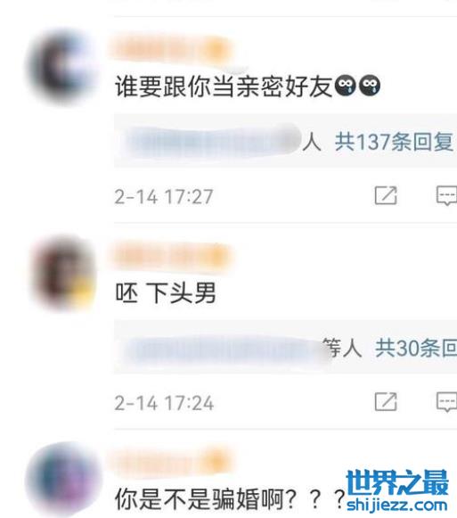Viewport: 457px width, 518px height.
Task: Select the comment 你是不是骗婚啊？？？
Action: (x=230, y=499)
